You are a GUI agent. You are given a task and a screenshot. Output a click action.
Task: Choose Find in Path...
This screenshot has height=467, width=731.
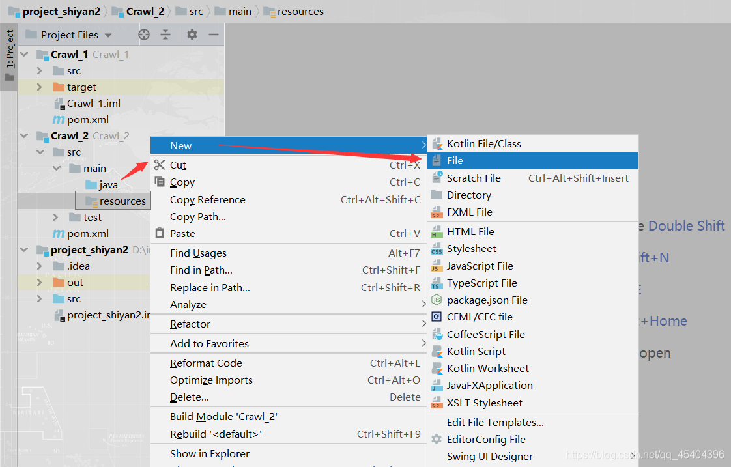(x=289, y=270)
